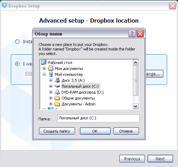Click the Папка folder name input field
The height and width of the screenshot is (167, 178).
(98, 118)
